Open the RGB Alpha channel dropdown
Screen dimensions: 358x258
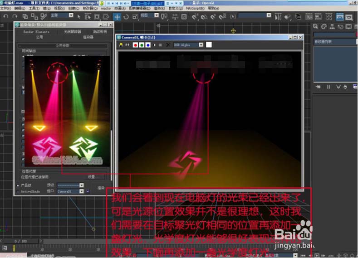[201, 45]
